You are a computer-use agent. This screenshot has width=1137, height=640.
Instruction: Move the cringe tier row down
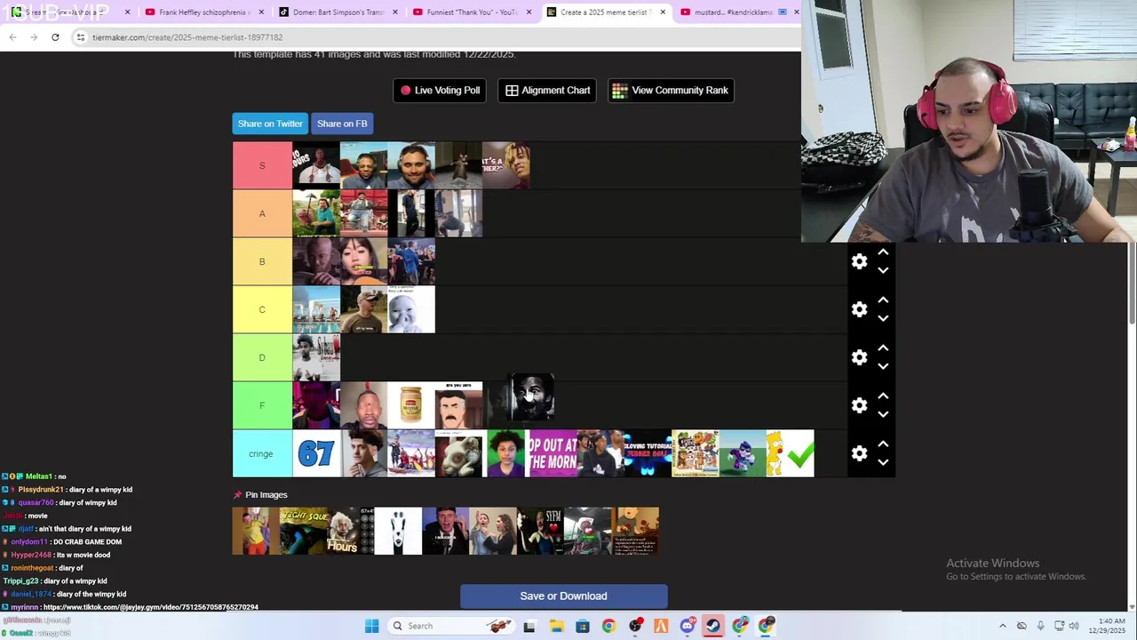click(x=883, y=462)
